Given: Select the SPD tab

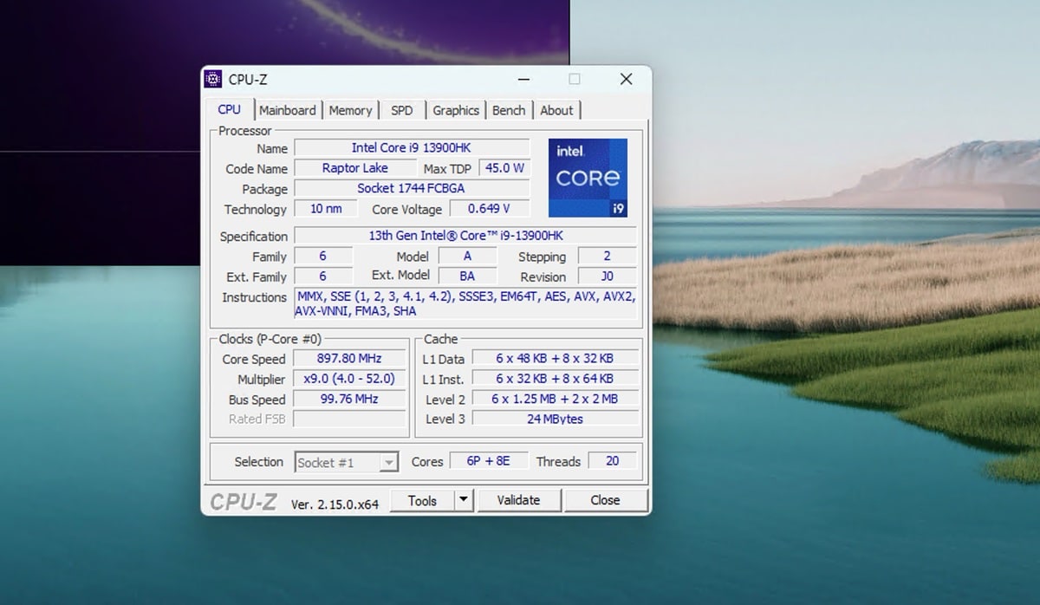Looking at the screenshot, I should click(401, 110).
